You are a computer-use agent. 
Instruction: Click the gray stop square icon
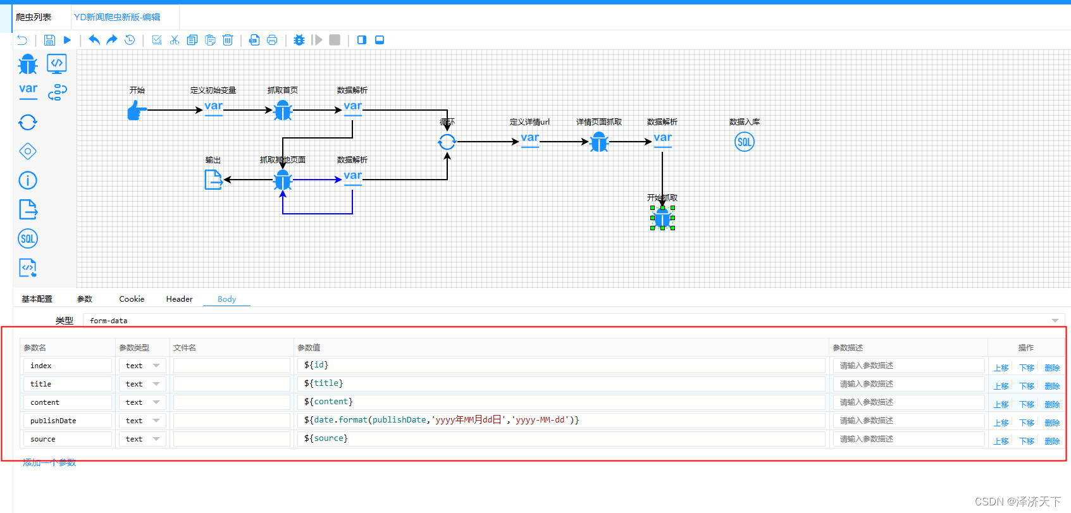(x=335, y=40)
